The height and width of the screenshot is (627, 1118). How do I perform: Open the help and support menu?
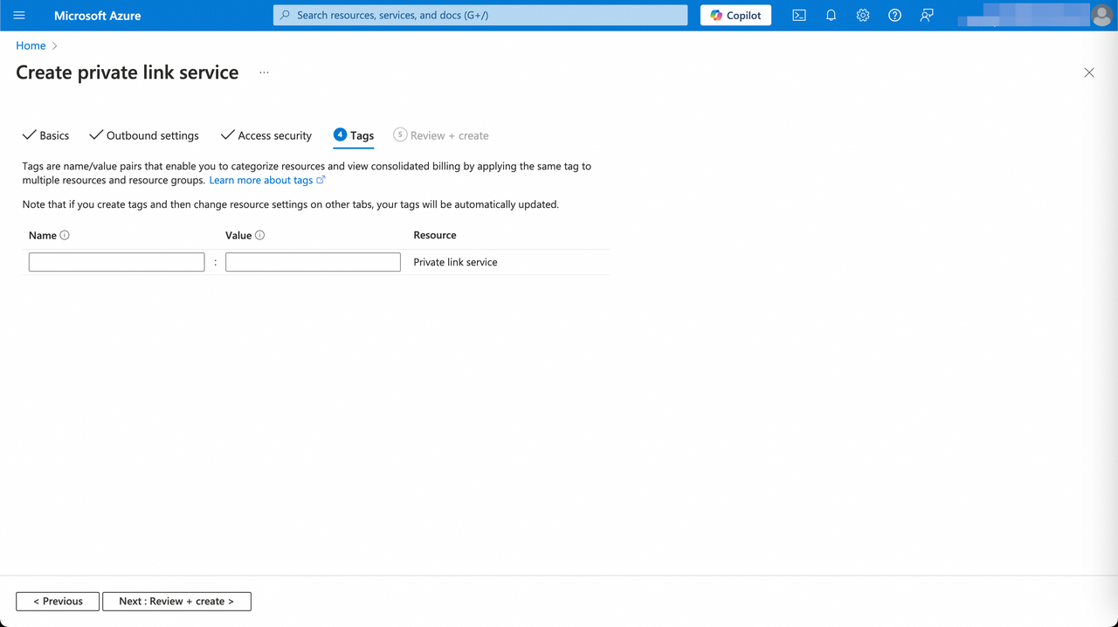[x=894, y=15]
